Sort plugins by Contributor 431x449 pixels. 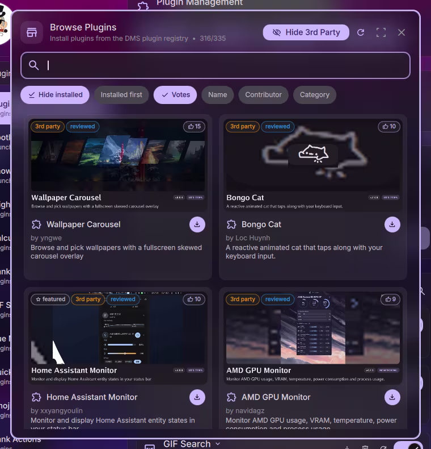263,95
